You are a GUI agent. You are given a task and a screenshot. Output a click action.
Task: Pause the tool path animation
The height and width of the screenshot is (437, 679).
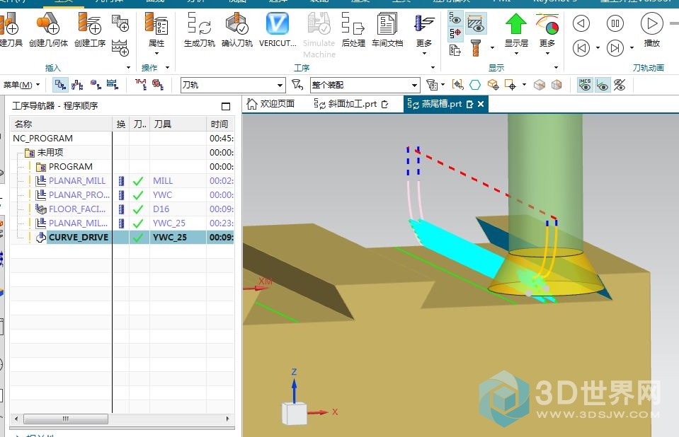(615, 23)
